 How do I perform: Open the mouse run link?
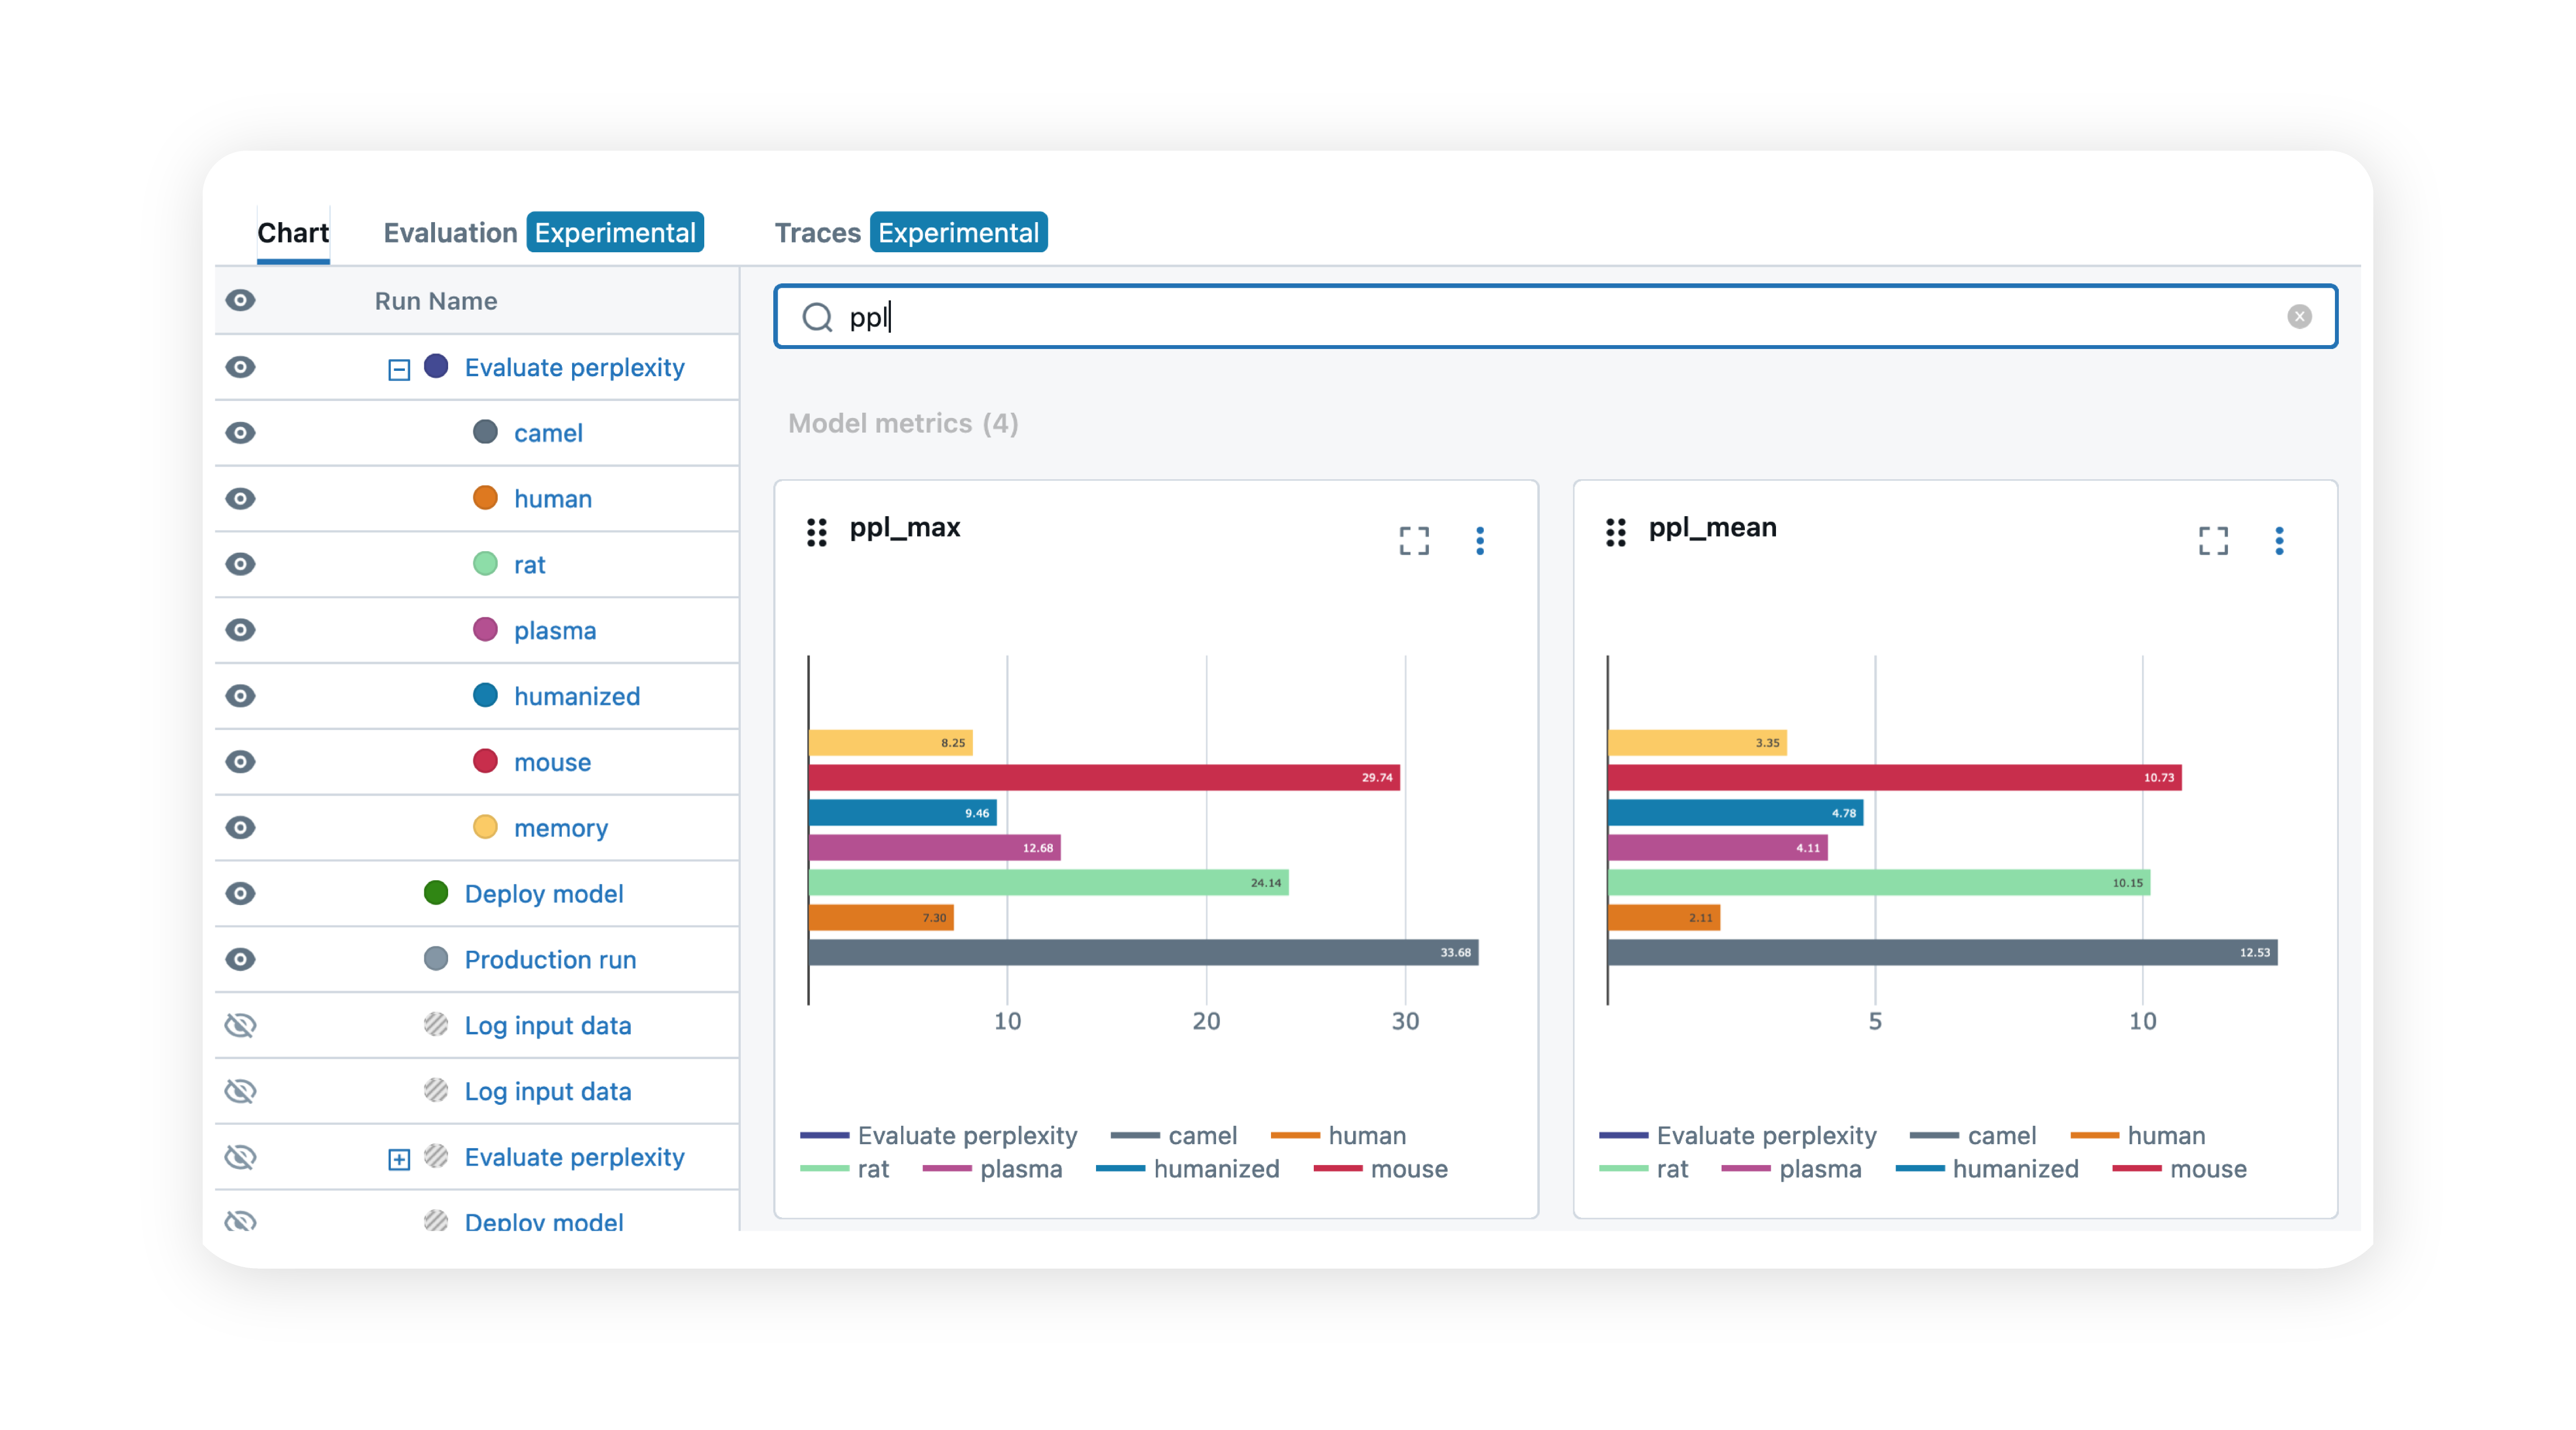(552, 762)
